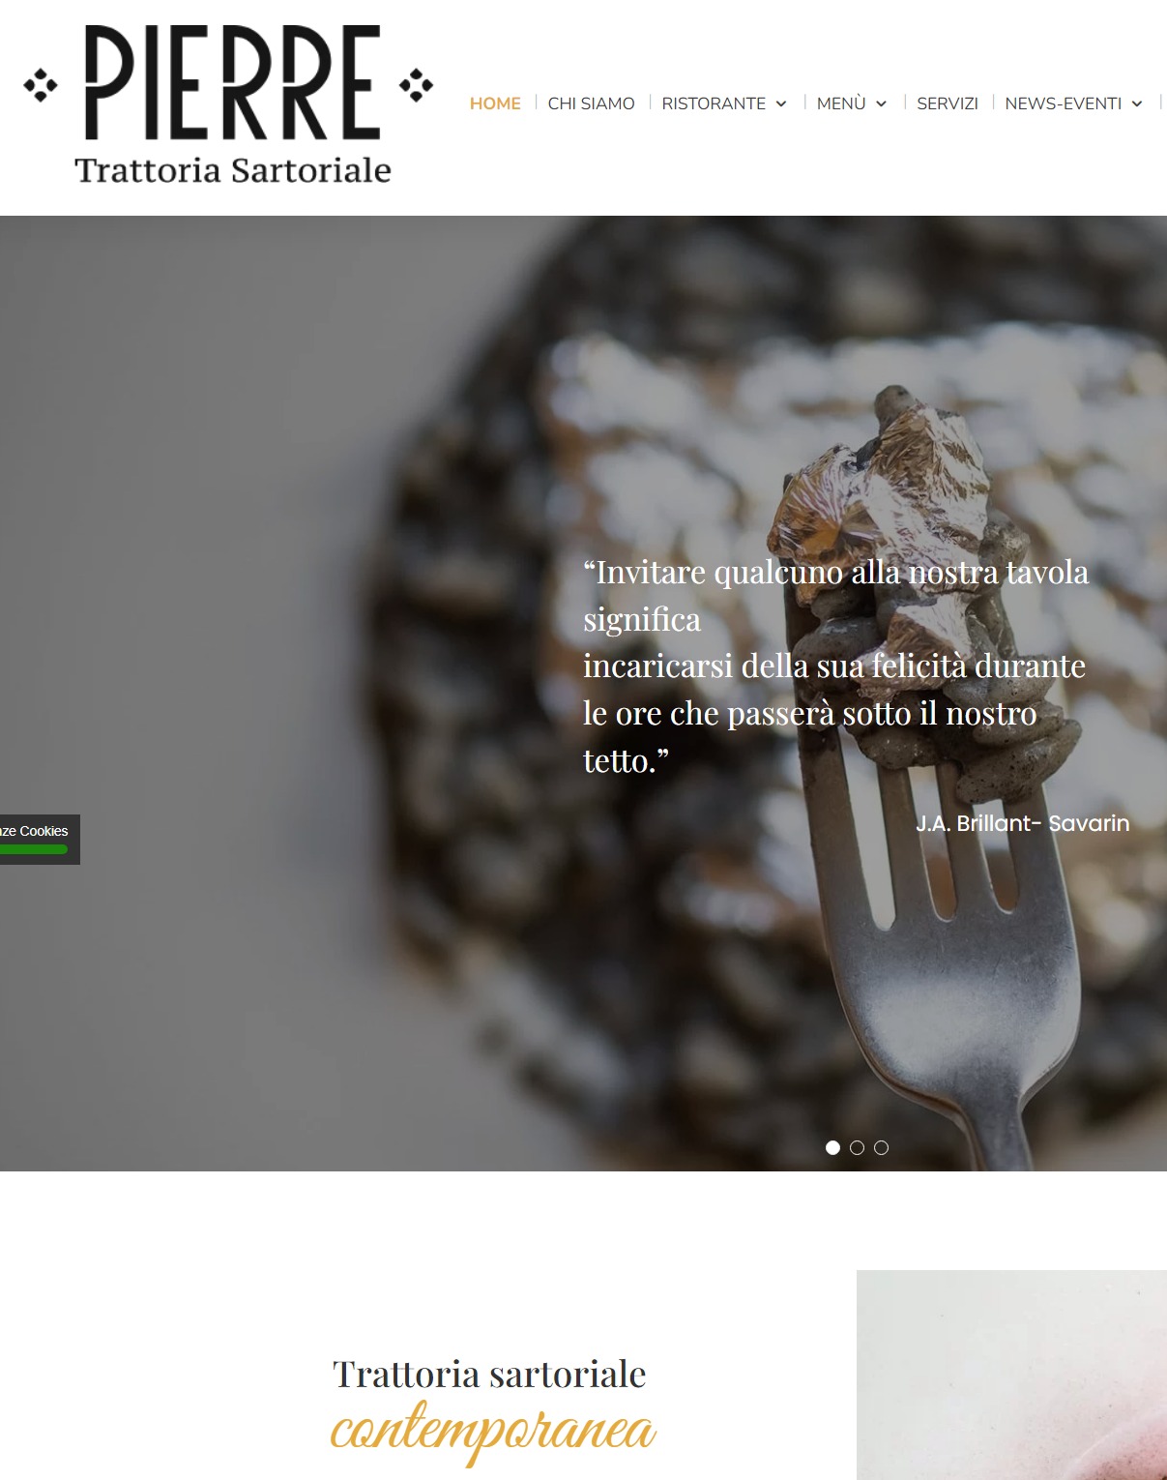
Task: Expand the Menù dropdown chevron
Action: point(881,104)
